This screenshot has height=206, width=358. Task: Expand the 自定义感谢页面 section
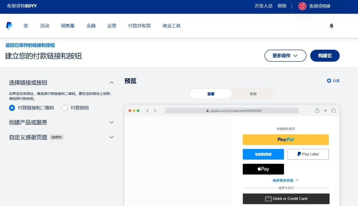click(x=112, y=137)
